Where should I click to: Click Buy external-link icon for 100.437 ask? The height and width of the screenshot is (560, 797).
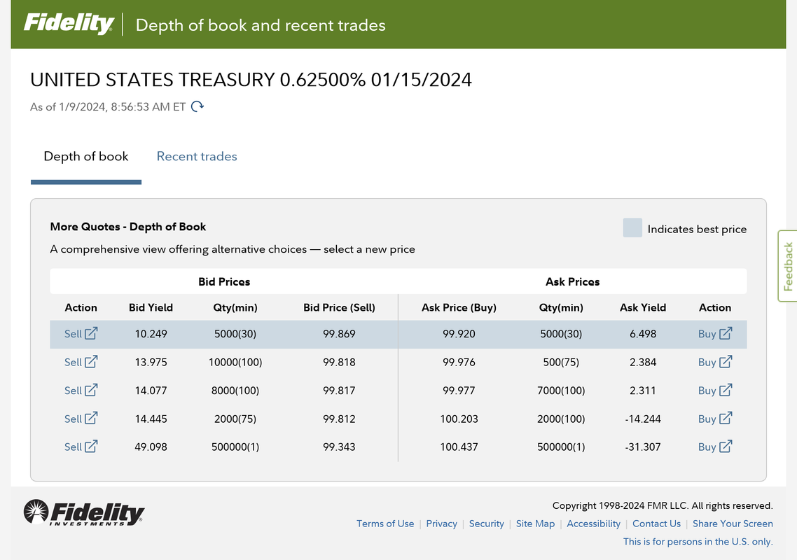coord(726,446)
